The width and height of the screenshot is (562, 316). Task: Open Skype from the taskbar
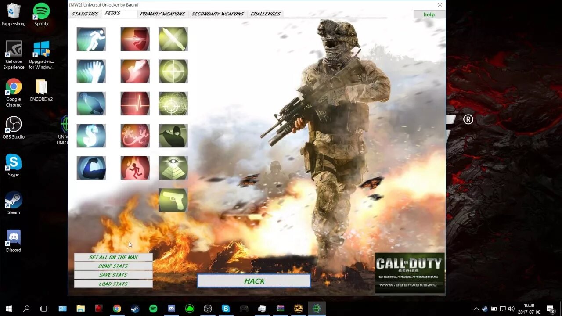226,309
